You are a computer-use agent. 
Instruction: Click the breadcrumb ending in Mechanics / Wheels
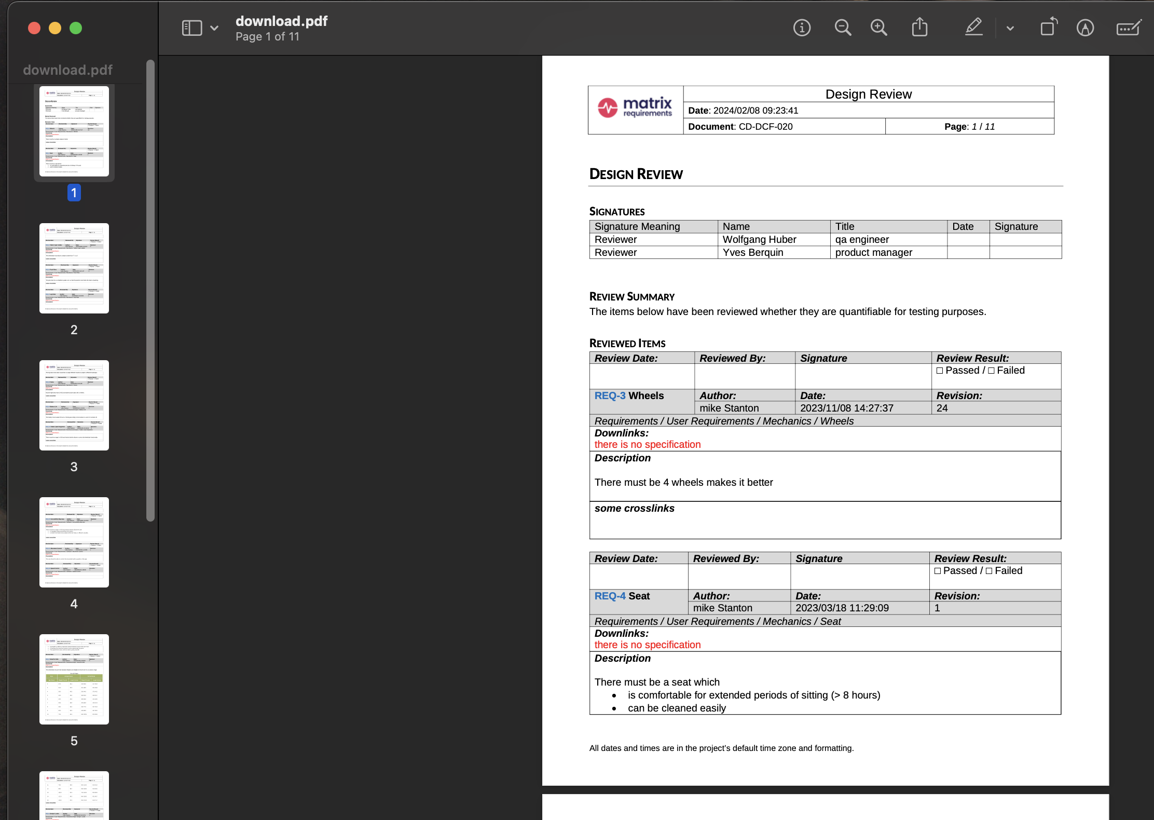(724, 421)
